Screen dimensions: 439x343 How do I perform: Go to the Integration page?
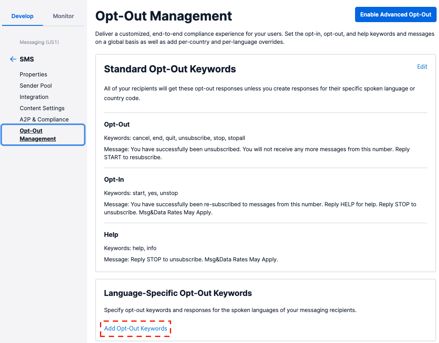34,97
